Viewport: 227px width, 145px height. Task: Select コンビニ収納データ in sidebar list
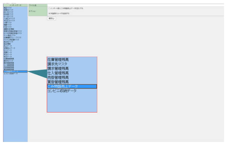pyautogui.click(x=11, y=74)
